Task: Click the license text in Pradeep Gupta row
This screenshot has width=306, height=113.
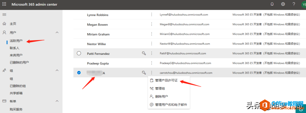Action: point(266,63)
